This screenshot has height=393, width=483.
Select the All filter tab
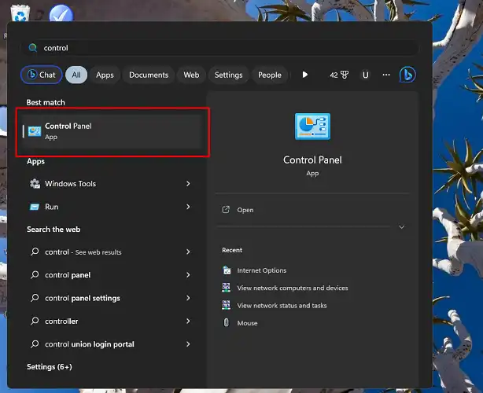point(76,75)
